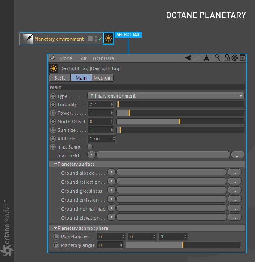Click the Power slider bar
The height and width of the screenshot is (262, 255).
coord(180,113)
